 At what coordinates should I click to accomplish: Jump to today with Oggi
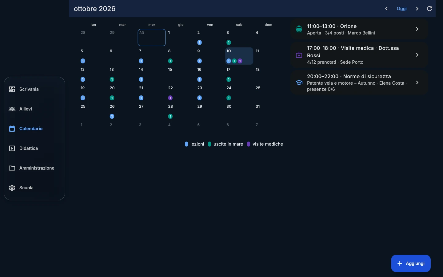click(x=402, y=9)
